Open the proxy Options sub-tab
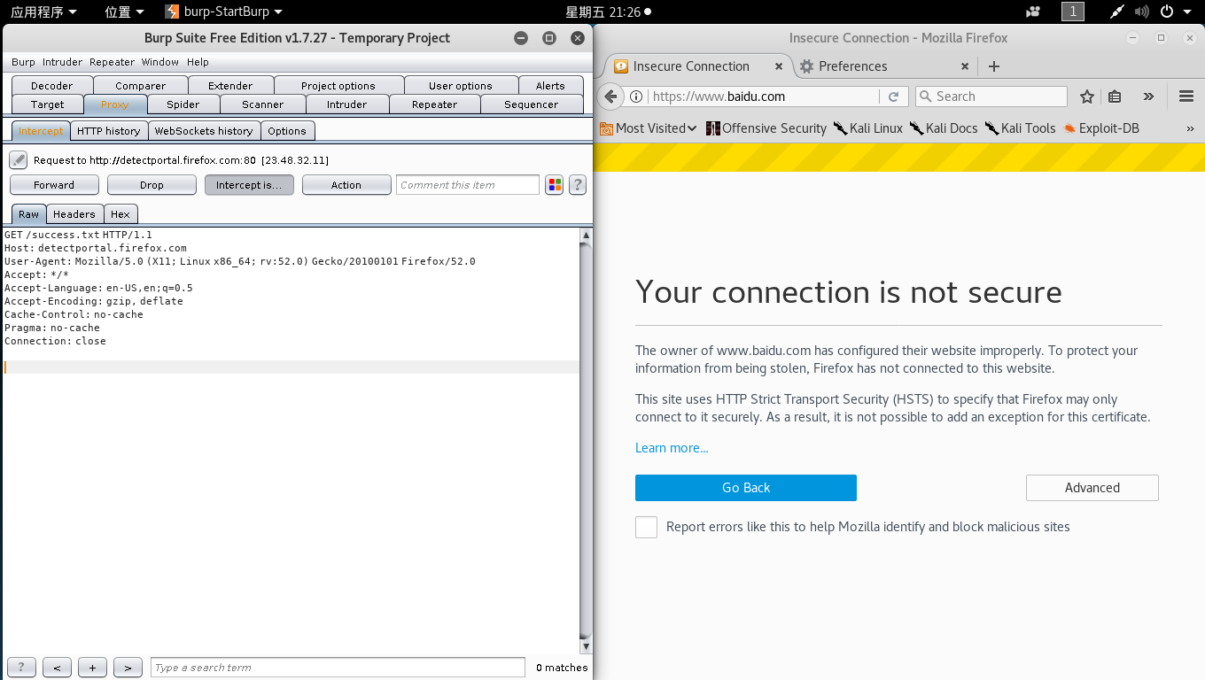1205x680 pixels. click(x=287, y=131)
